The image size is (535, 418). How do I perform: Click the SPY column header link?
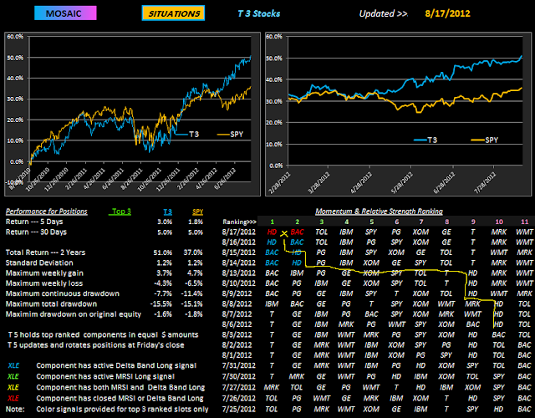197,212
